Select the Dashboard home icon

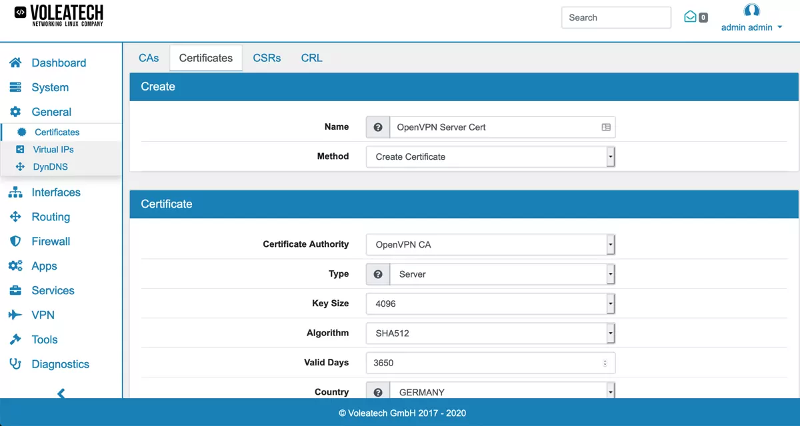point(15,62)
